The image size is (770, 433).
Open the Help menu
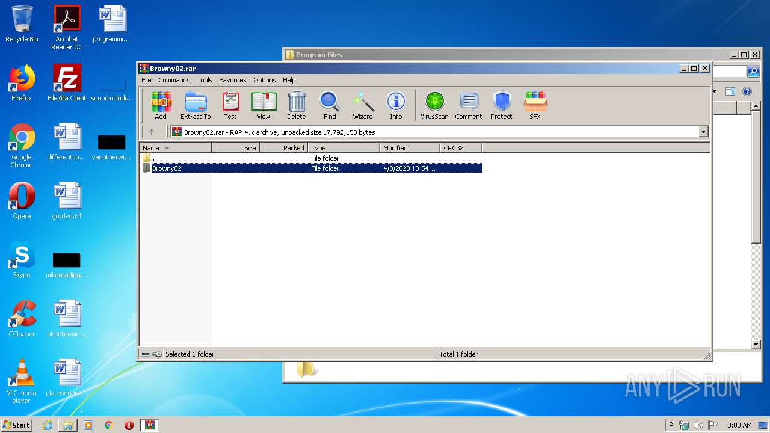point(289,80)
